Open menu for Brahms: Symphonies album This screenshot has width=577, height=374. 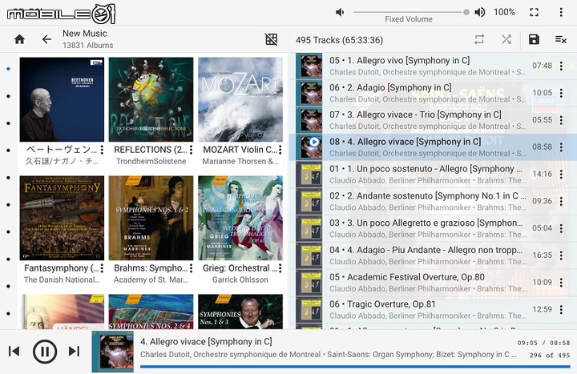[x=191, y=268]
